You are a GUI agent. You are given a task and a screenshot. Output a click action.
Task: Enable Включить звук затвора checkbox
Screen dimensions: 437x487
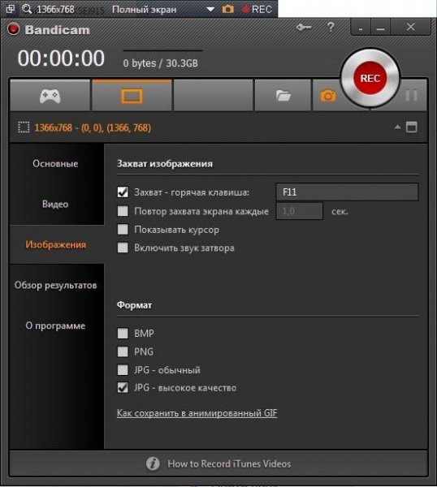[123, 248]
